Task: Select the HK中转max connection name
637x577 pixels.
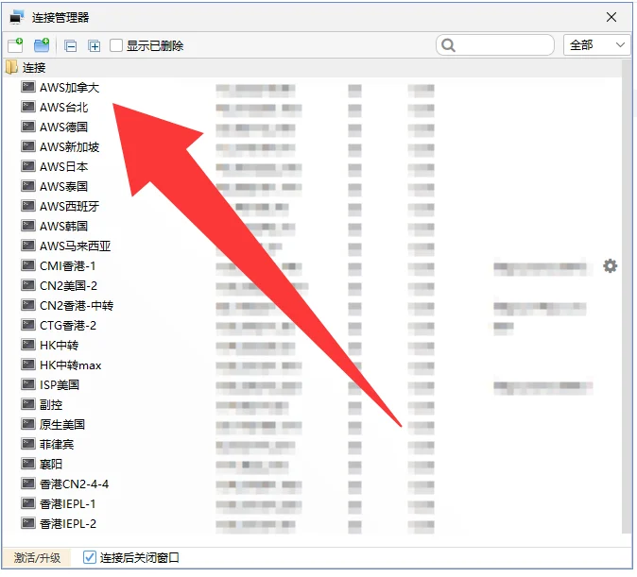Action: tap(71, 365)
